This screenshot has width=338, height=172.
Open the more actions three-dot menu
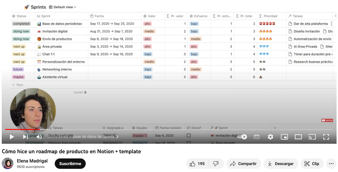pos(331,164)
